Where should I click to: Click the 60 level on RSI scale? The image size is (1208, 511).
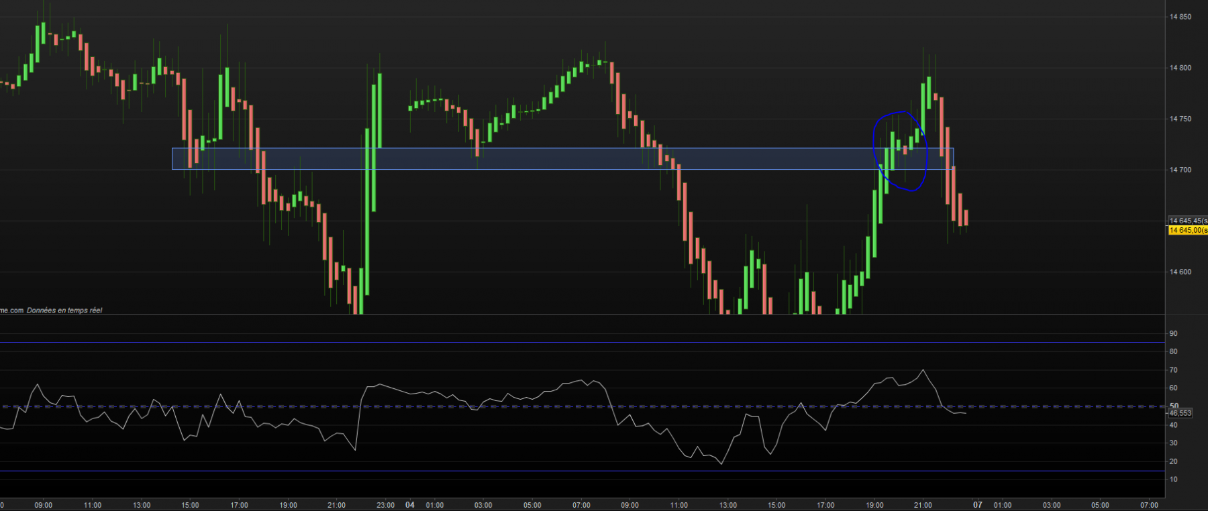(x=1173, y=388)
